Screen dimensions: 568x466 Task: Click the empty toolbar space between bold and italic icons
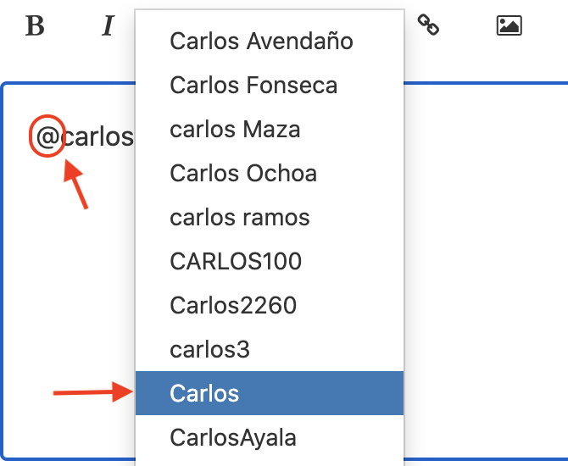pyautogui.click(x=72, y=25)
